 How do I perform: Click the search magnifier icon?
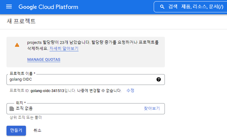162,7
